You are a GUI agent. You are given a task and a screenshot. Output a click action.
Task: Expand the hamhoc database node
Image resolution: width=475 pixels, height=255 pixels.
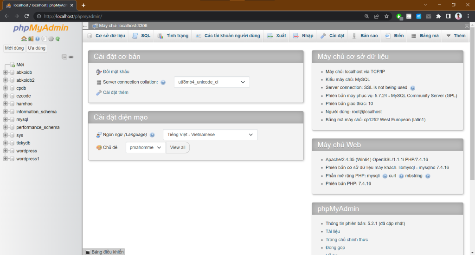point(5,104)
